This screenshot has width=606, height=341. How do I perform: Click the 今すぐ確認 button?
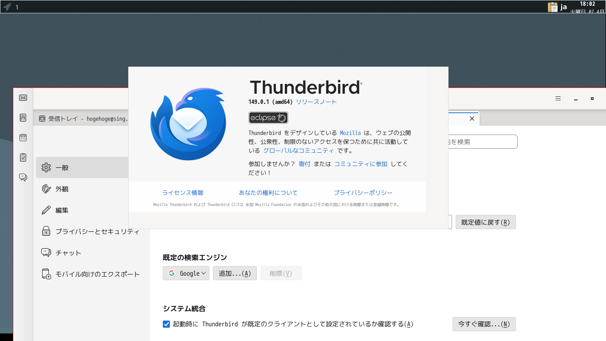click(484, 324)
